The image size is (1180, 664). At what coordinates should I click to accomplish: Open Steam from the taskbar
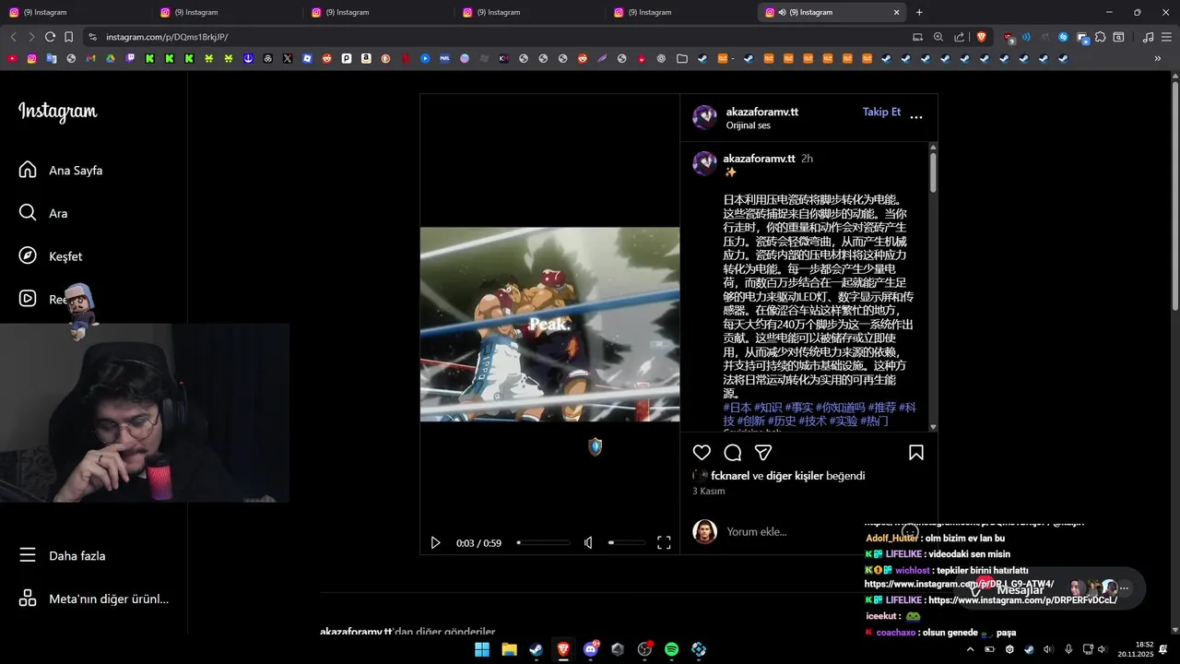point(536,649)
